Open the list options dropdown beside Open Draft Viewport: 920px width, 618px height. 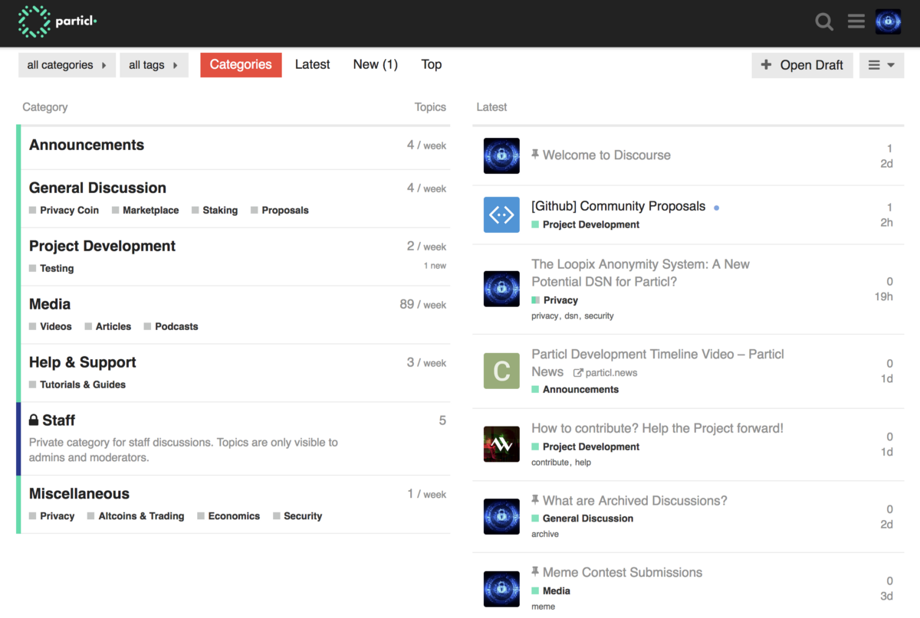click(x=882, y=65)
